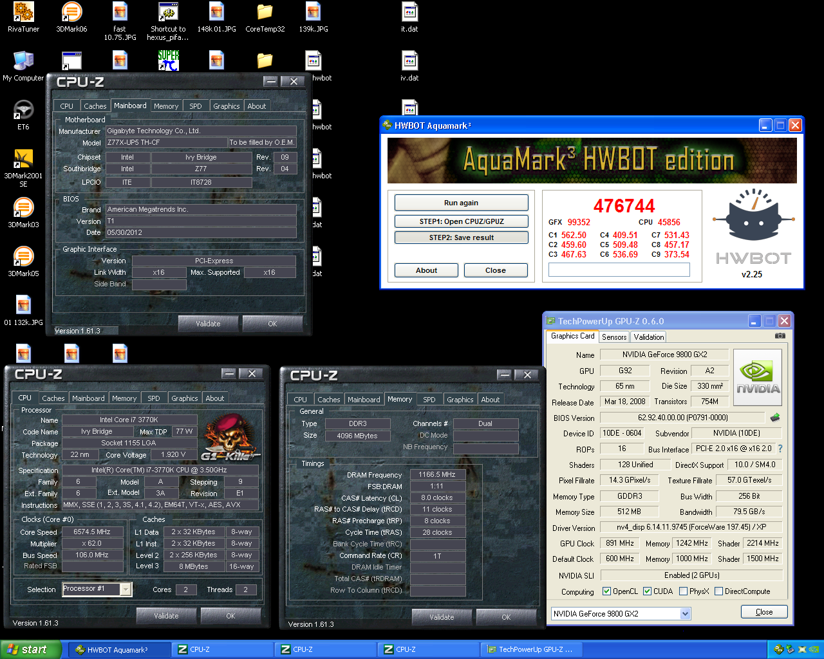The height and width of the screenshot is (659, 824).
Task: Click the NVIDIA system tray icon
Action: point(813,649)
